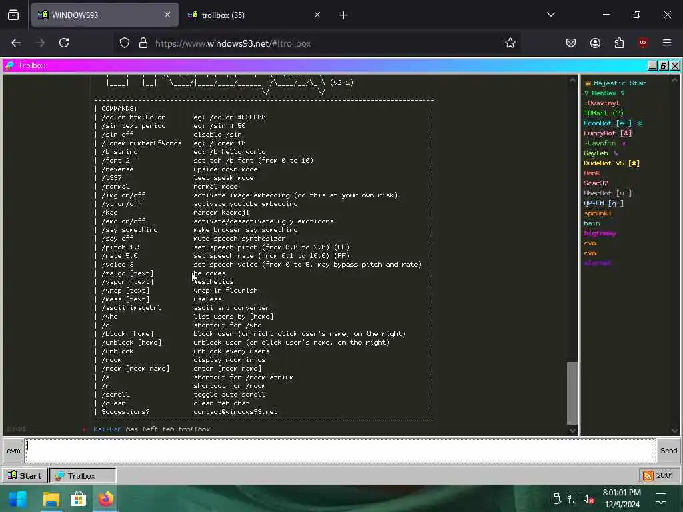Viewport: 683px width, 512px height.
Task: Select EconBot [e!] in the user list
Action: 614,123
